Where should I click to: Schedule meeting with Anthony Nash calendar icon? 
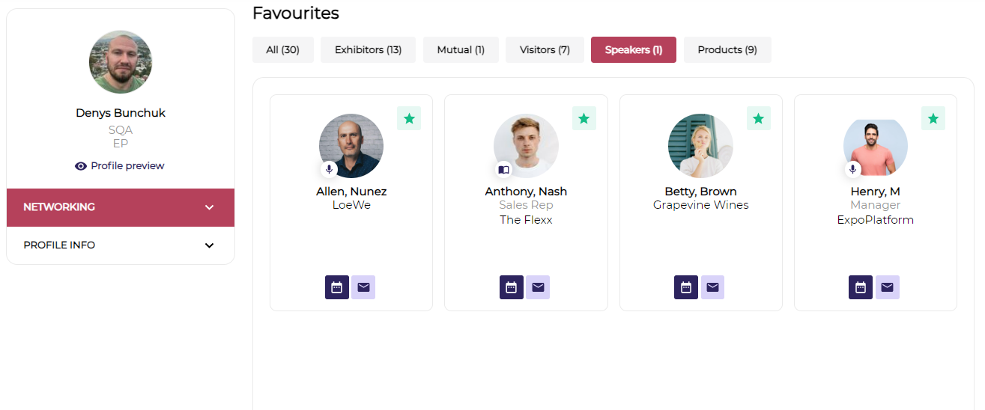(512, 287)
